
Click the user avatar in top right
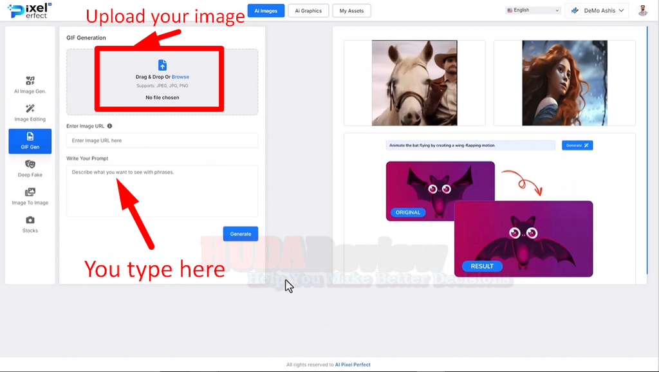[x=642, y=10]
